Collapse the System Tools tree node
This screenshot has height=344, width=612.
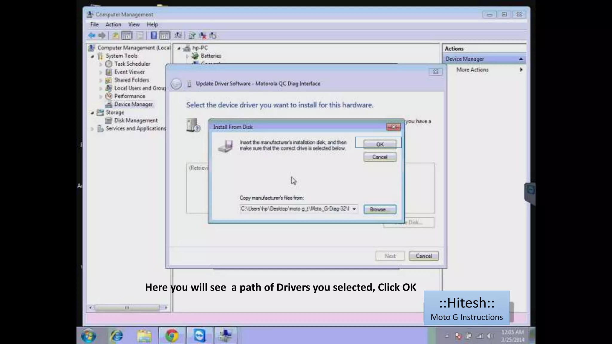[x=92, y=56]
